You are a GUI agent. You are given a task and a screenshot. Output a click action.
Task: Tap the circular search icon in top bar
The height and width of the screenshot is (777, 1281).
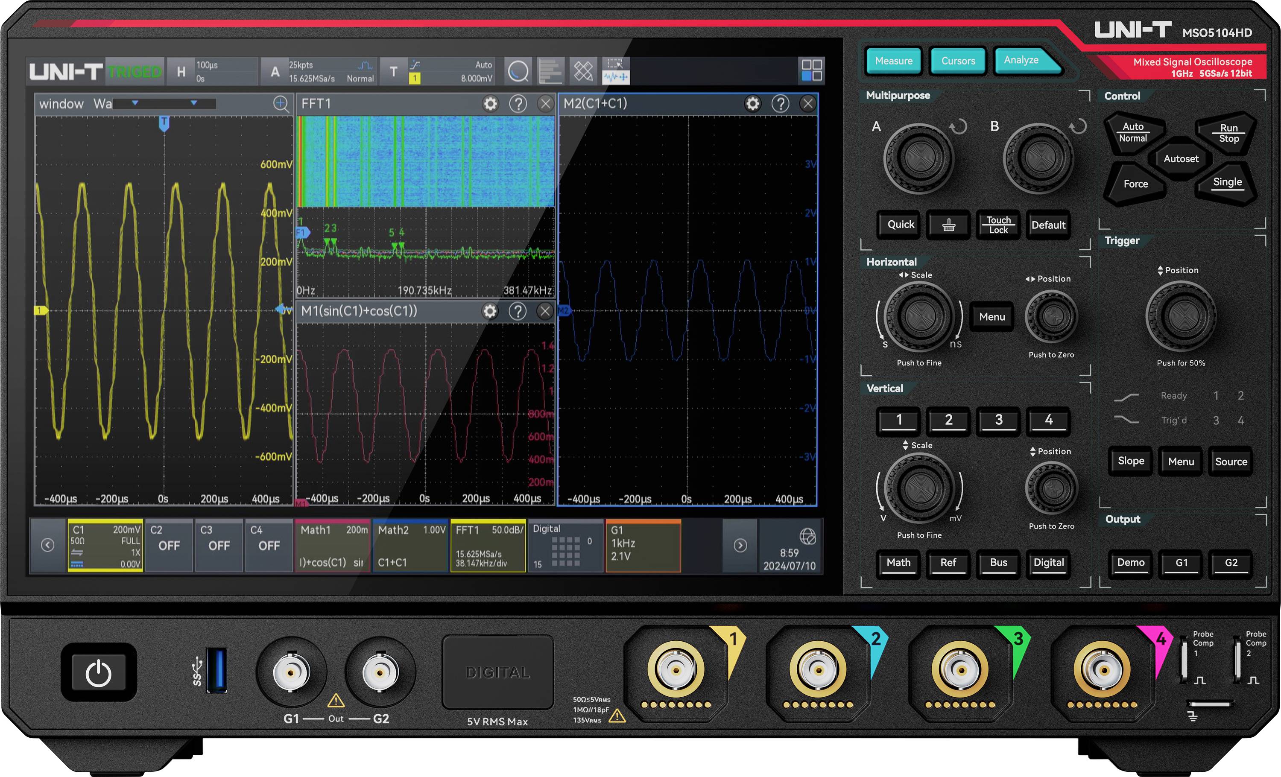tap(518, 71)
